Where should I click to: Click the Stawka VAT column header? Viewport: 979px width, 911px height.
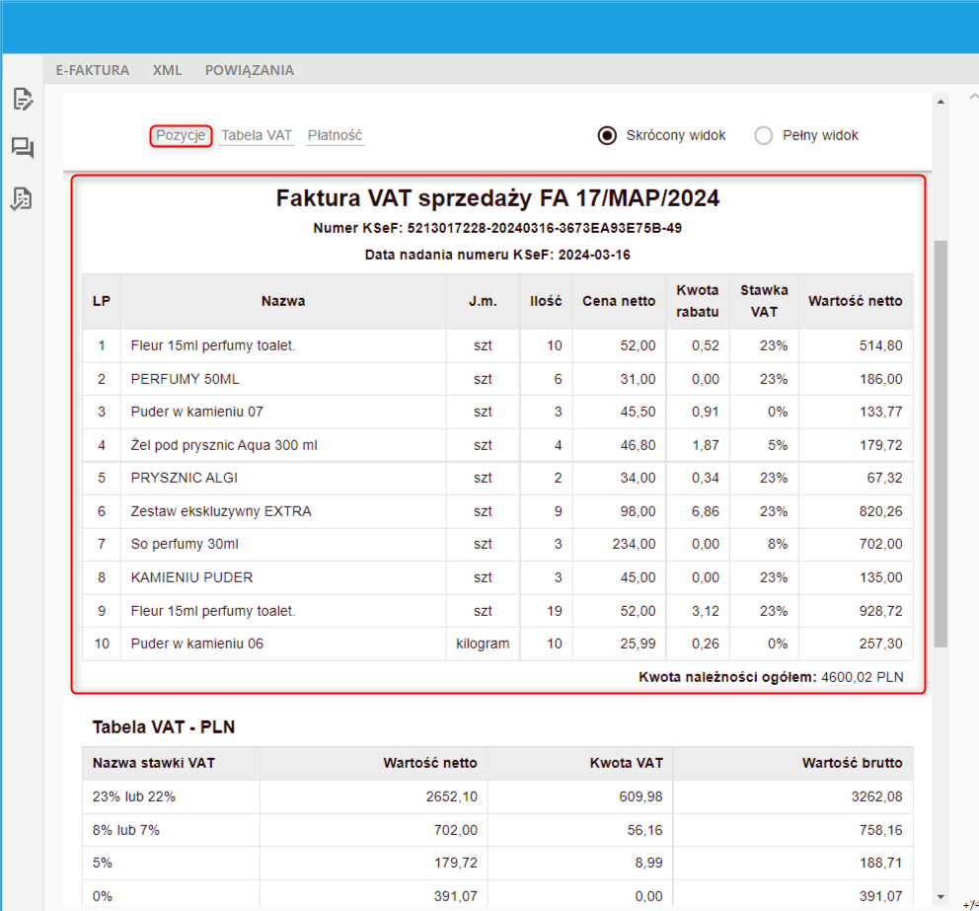coord(764,301)
